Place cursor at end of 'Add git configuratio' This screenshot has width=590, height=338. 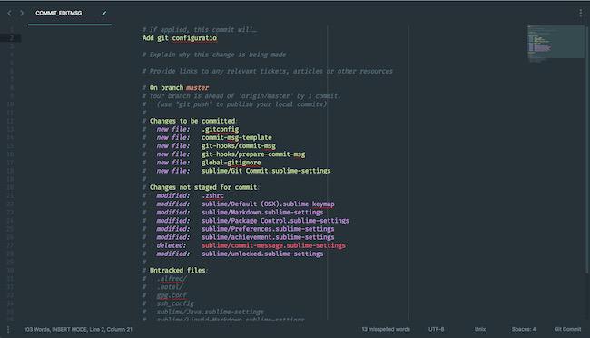coord(217,38)
